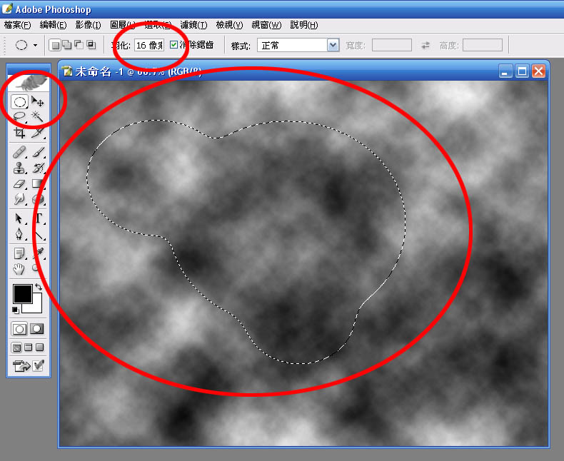The image size is (564, 461).
Task: Select the Clone Stamp tool
Action: pyautogui.click(x=20, y=168)
